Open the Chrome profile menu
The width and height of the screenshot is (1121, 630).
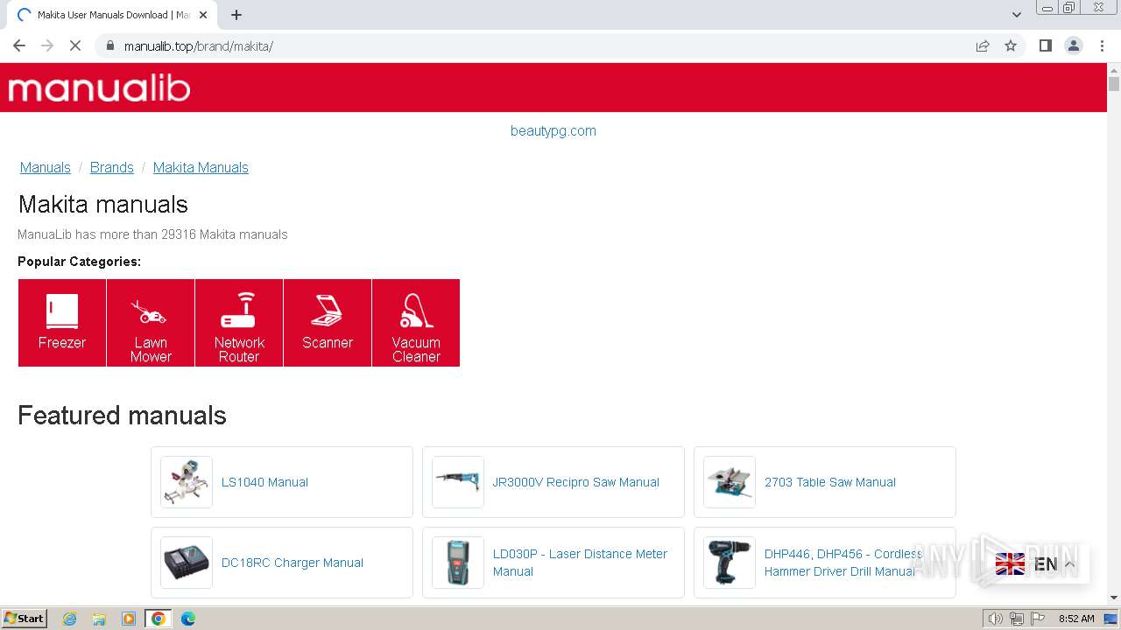(1074, 45)
